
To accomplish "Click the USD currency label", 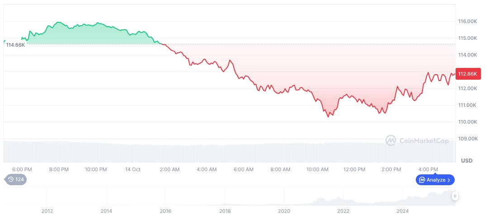I will click(466, 161).
